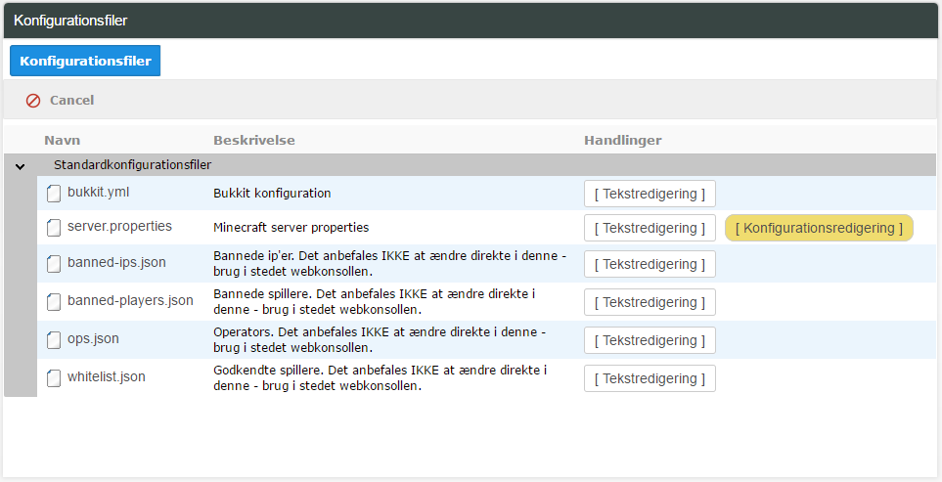Click the Beskrivelse column header
The width and height of the screenshot is (942, 482).
click(254, 141)
